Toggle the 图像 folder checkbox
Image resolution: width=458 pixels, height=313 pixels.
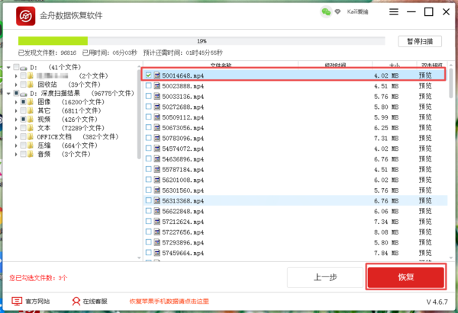click(x=24, y=102)
